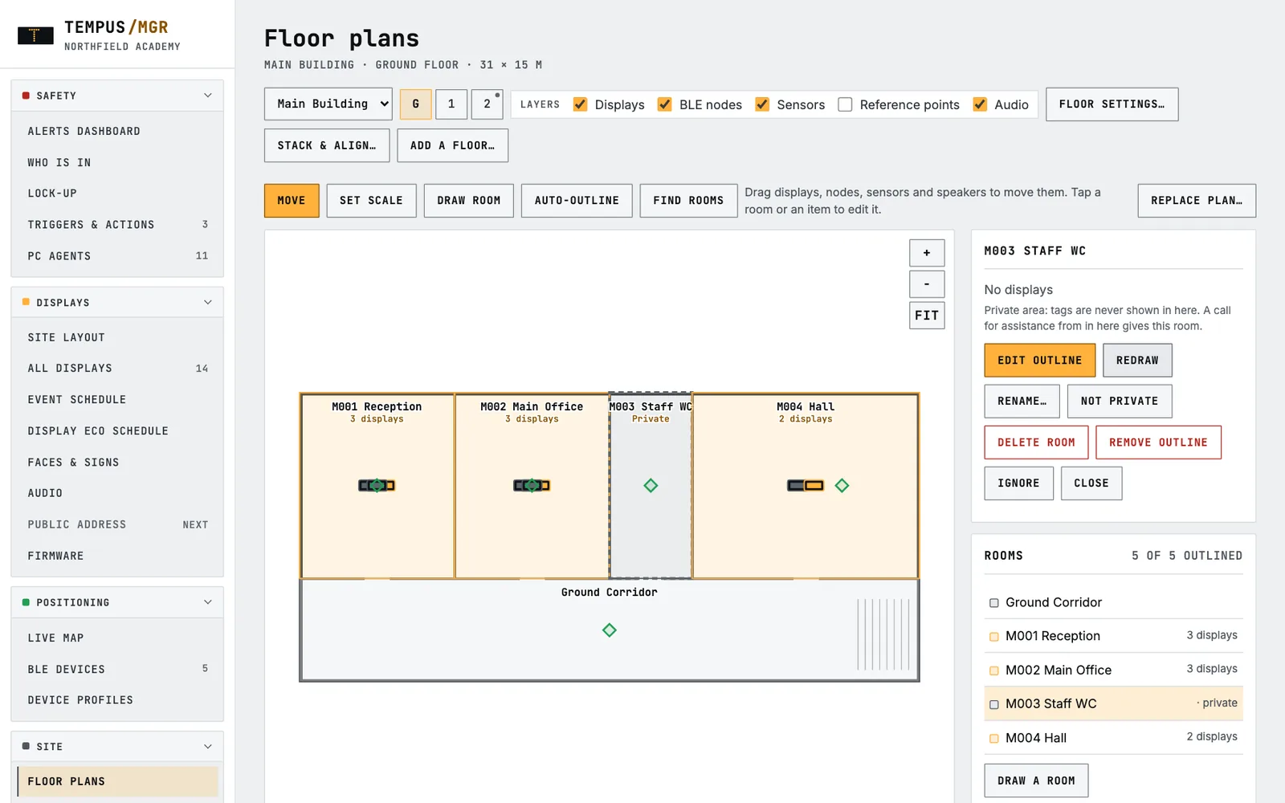
Task: Switch to floor 1 tab
Action: coord(451,104)
